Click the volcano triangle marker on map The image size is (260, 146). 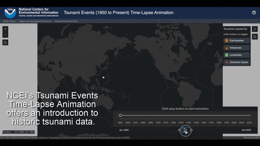[104, 77]
